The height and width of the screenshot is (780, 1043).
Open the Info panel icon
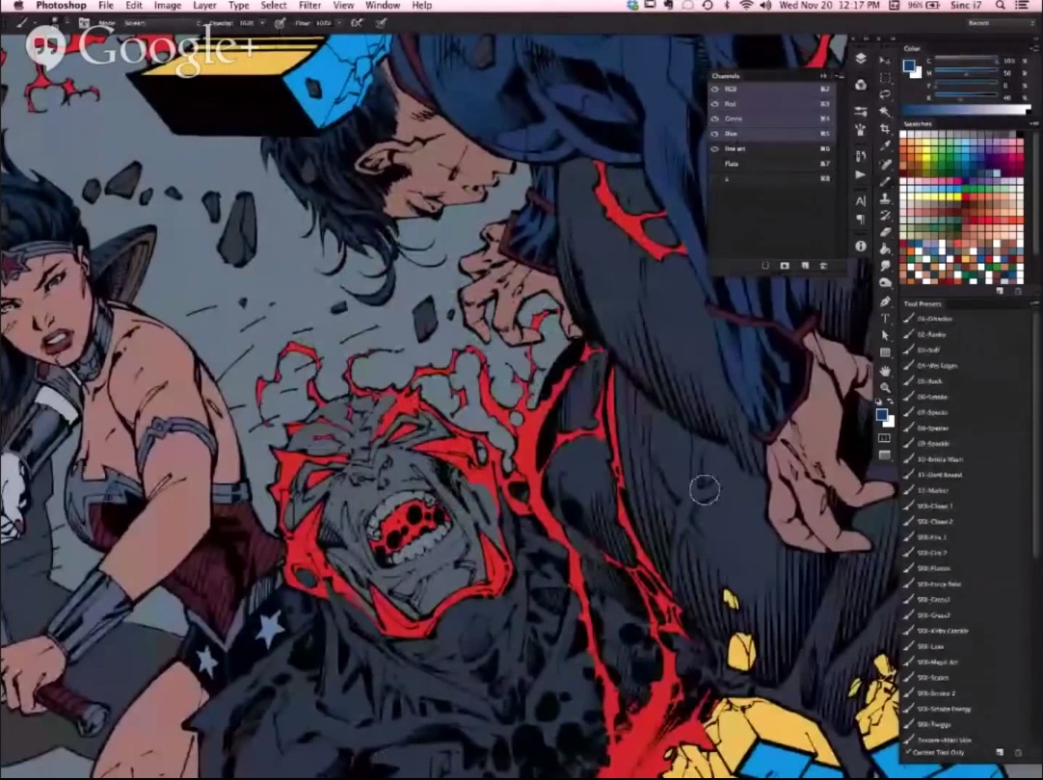click(x=861, y=246)
